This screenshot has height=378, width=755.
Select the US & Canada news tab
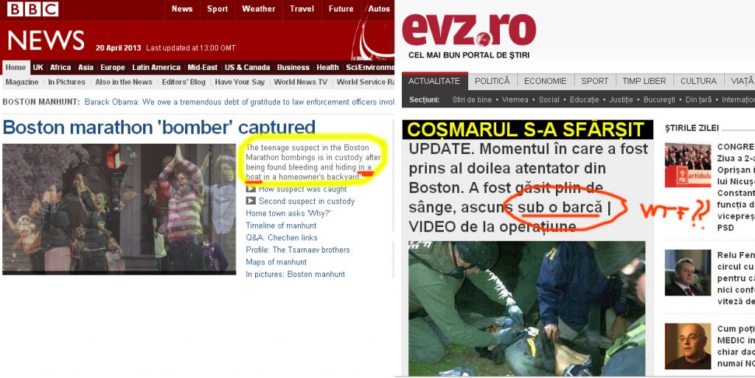pos(247,68)
